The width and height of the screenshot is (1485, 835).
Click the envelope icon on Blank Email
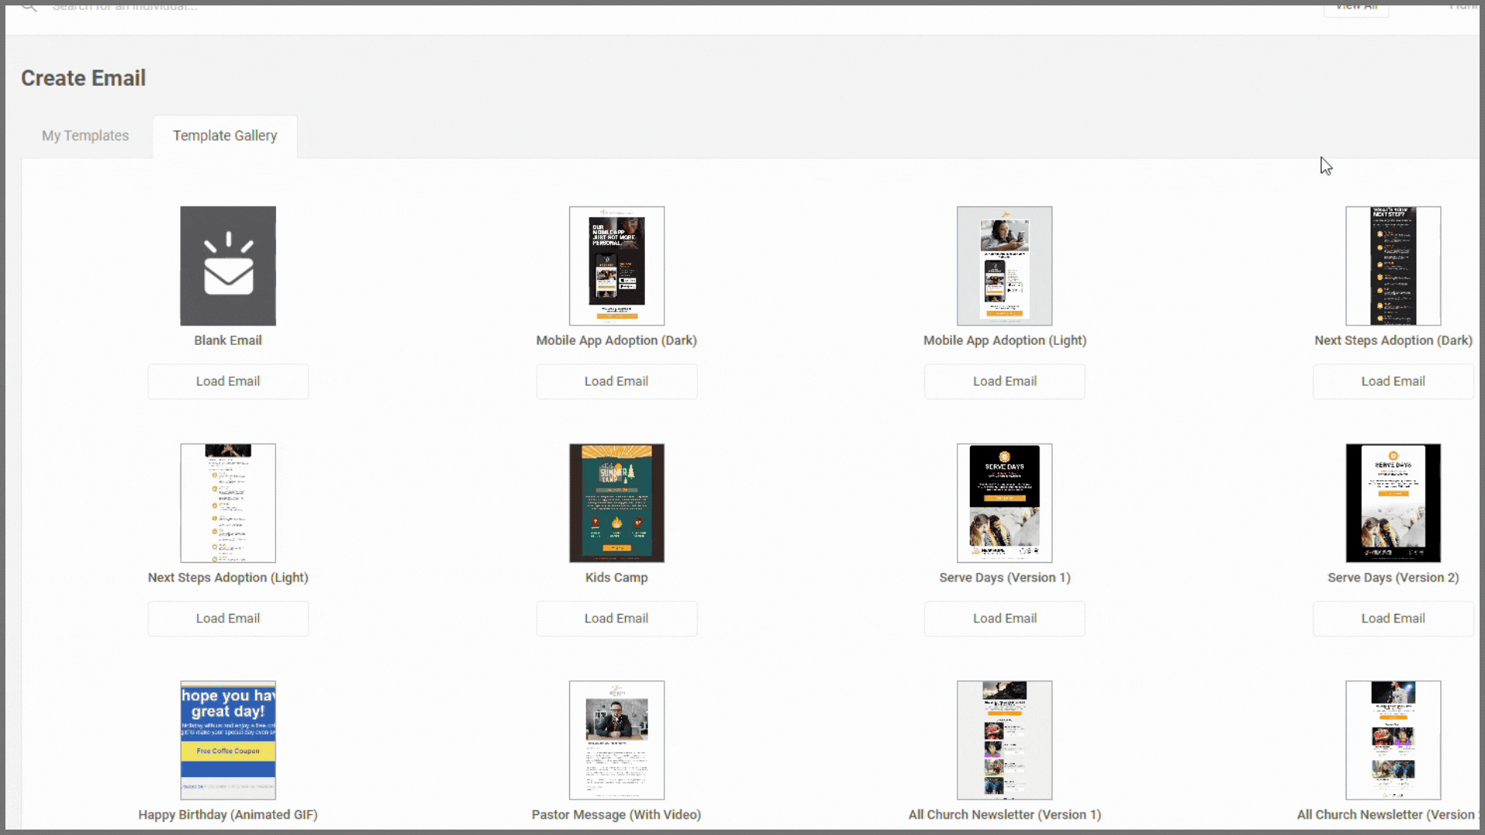tap(227, 265)
